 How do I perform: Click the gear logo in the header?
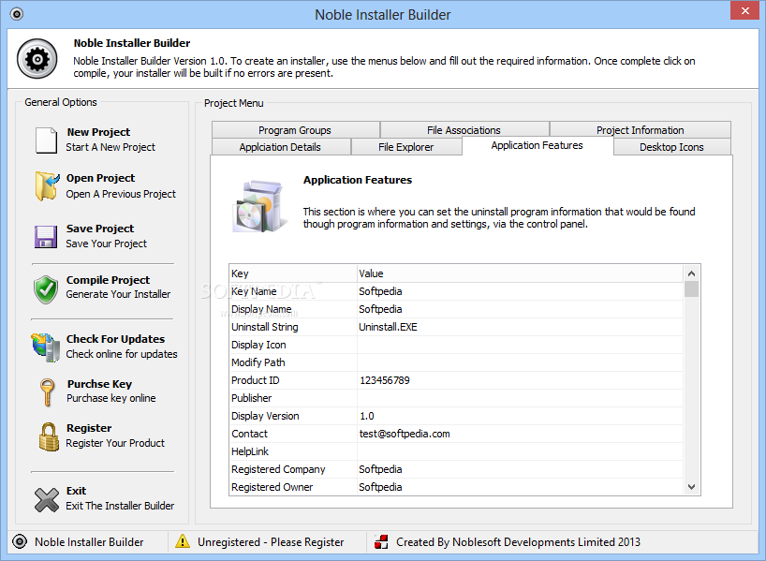click(x=37, y=59)
